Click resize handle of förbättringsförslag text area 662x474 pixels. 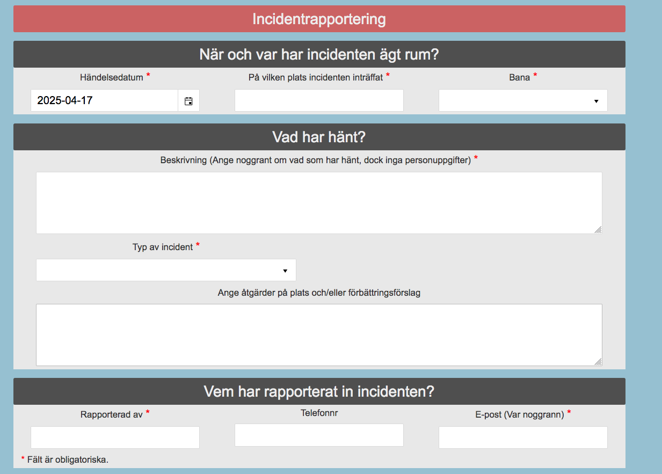point(598,362)
